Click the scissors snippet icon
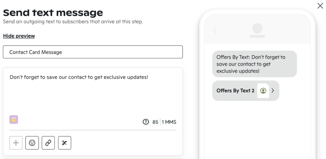326x159 pixels. (65, 143)
